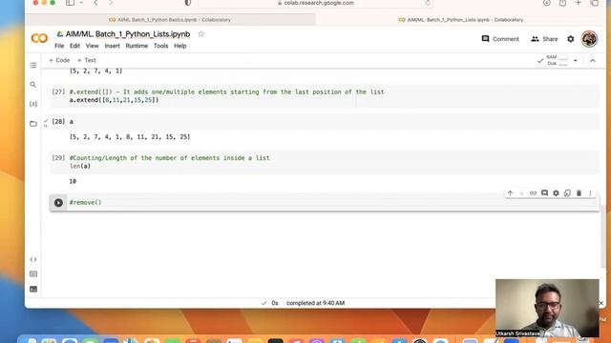This screenshot has width=611, height=343.
Task: Show Safari tab overview
Action: pos(595,3)
